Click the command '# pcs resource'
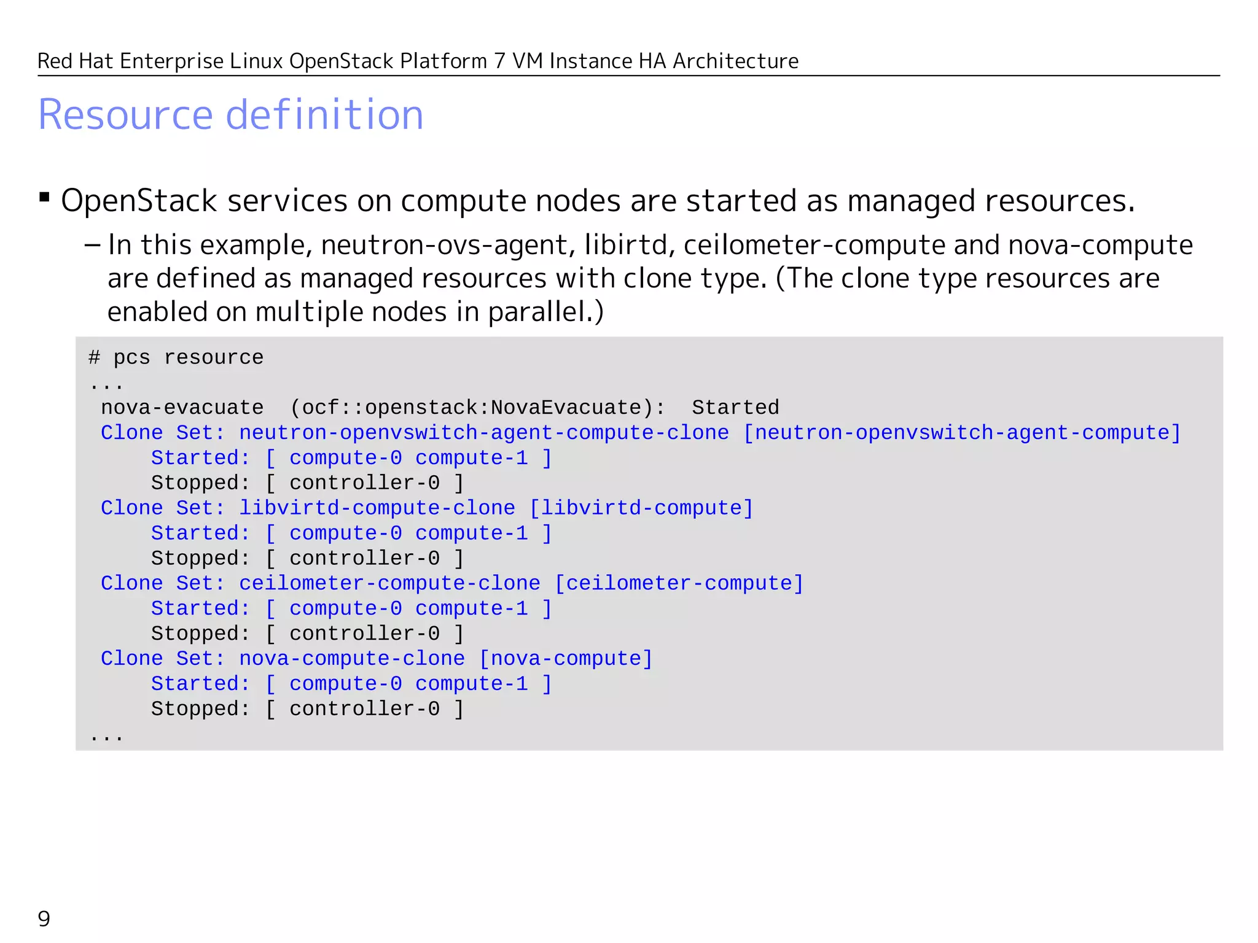This screenshot has height=943, width=1258. pos(176,357)
